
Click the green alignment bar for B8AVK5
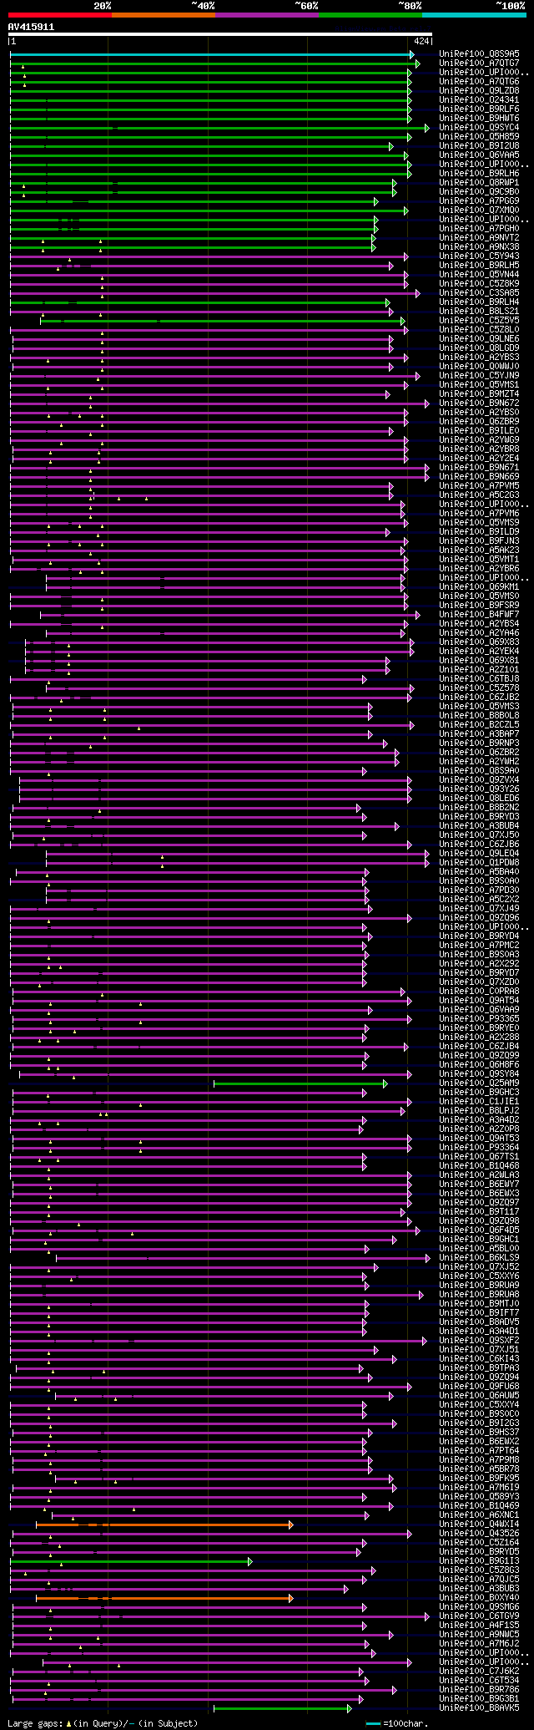pyautogui.click(x=283, y=1708)
